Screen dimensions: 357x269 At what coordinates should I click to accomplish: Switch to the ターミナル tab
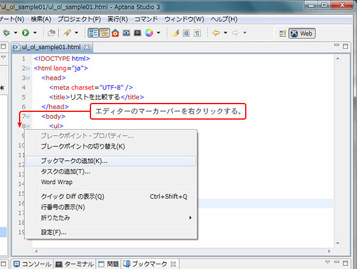[x=75, y=264]
